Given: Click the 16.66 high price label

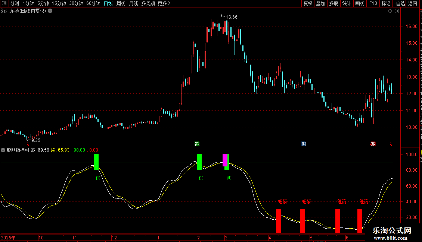Looking at the screenshot, I should (232, 17).
